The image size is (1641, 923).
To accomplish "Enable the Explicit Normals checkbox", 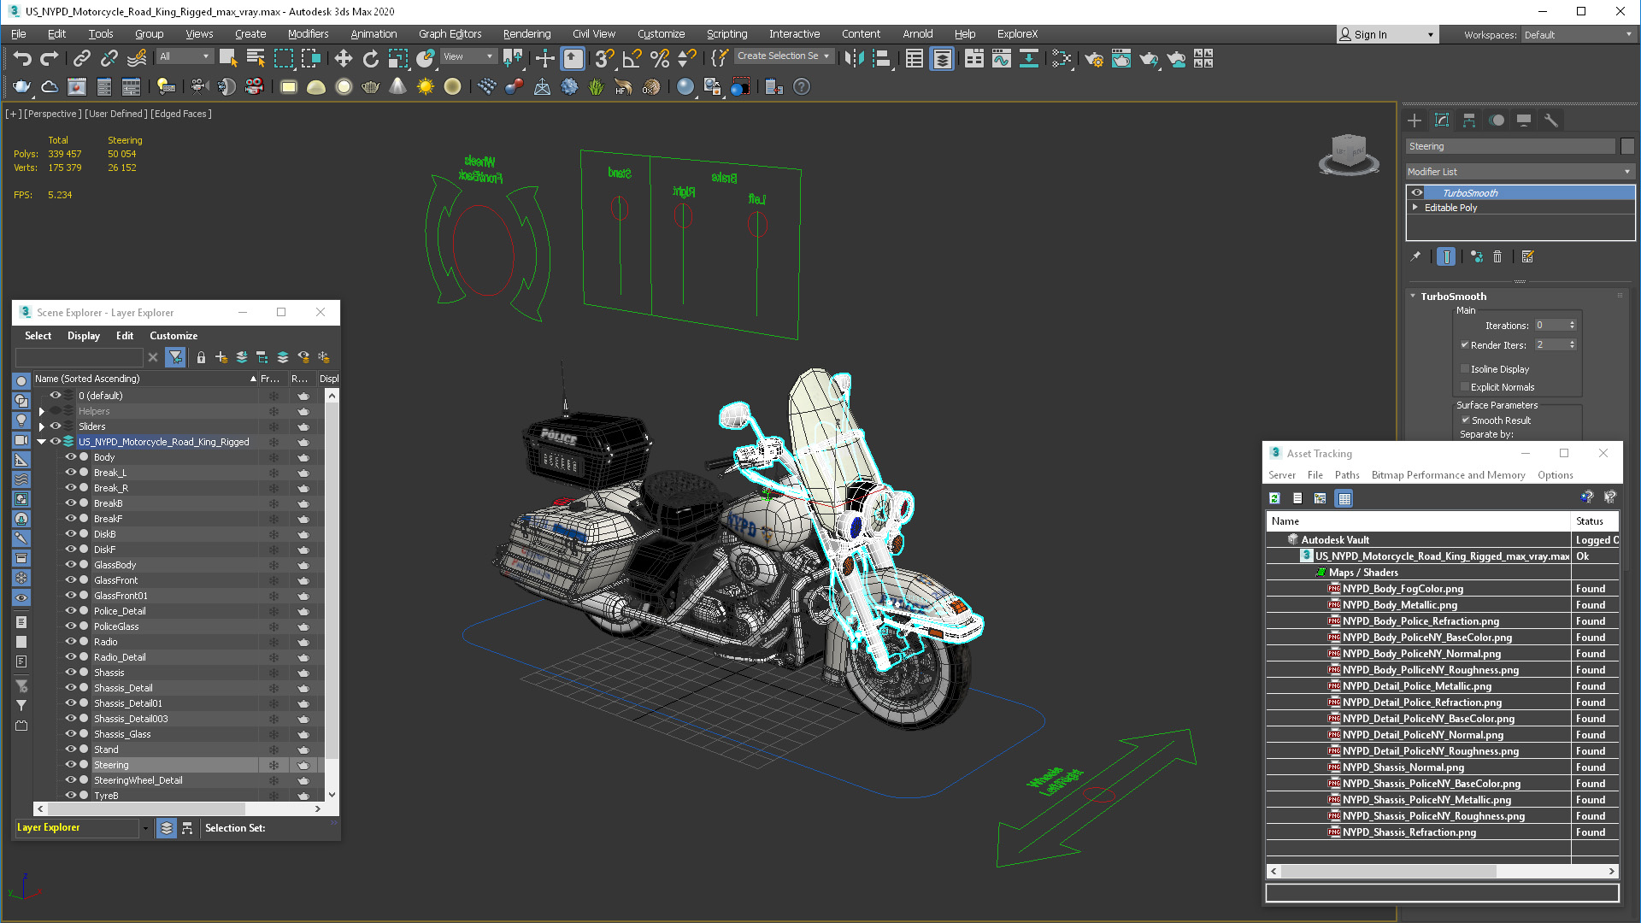I will click(x=1465, y=387).
